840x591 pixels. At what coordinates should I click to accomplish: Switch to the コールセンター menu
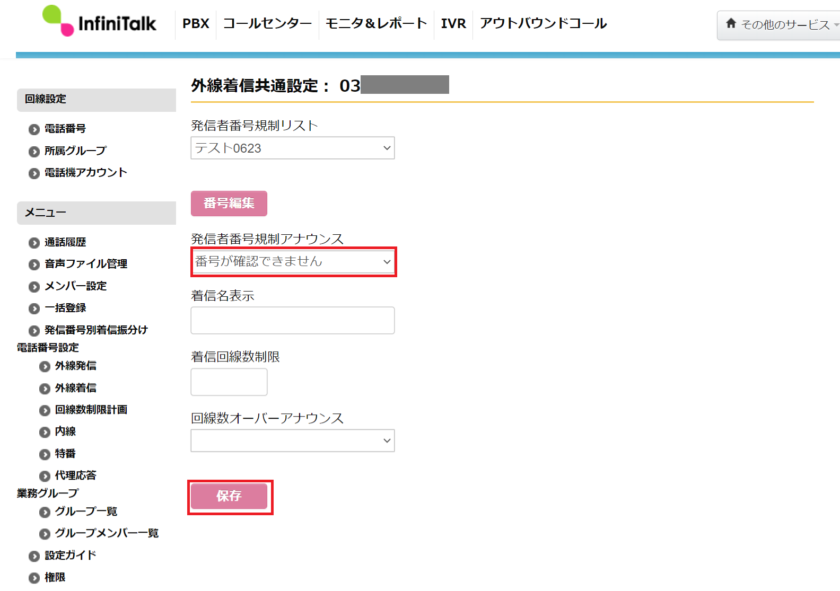tap(267, 24)
